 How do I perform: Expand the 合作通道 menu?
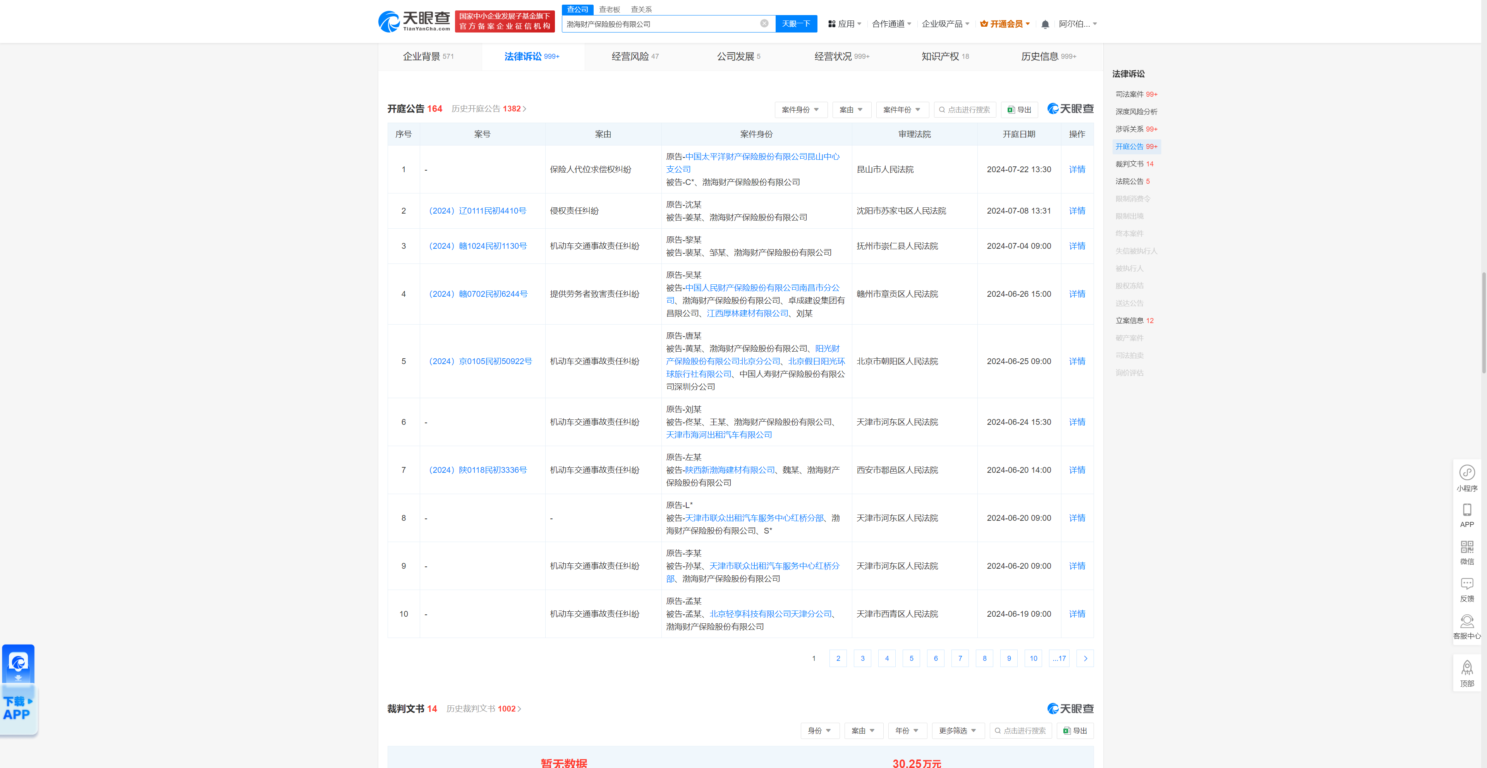(891, 24)
